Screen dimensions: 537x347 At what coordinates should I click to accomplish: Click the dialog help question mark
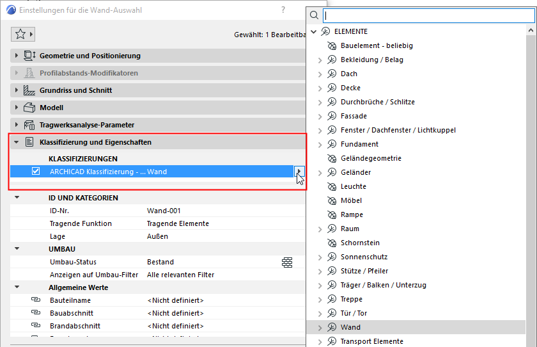[283, 10]
